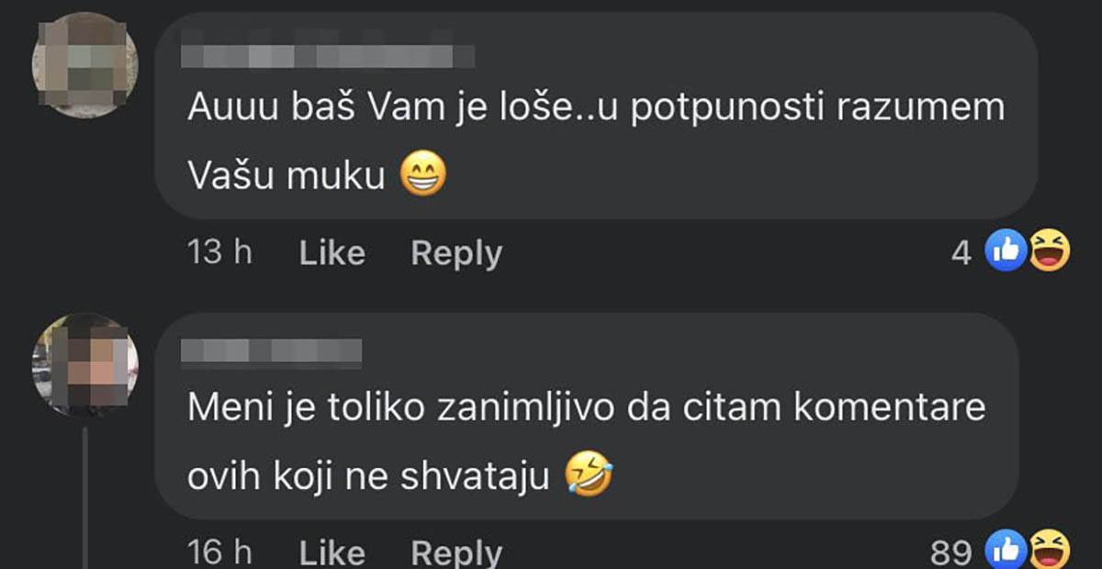Reply to the 16 h comment
The image size is (1102, 569).
pos(456,552)
